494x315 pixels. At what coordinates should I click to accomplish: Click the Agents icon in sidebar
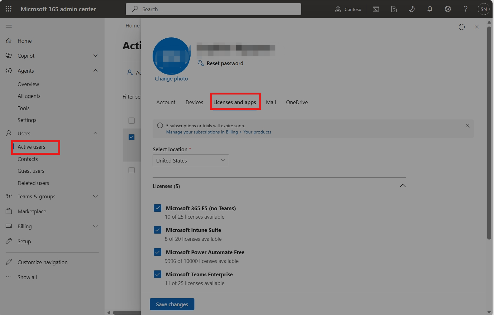pyautogui.click(x=9, y=70)
